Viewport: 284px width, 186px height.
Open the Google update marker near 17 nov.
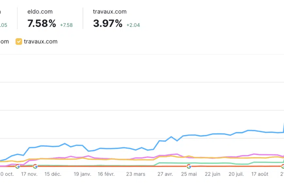tap(35, 166)
